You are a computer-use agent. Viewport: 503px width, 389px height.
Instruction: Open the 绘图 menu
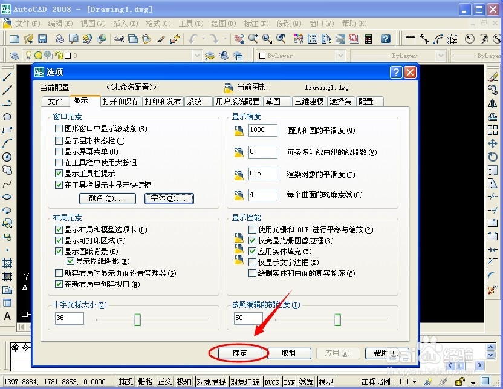pyautogui.click(x=223, y=24)
